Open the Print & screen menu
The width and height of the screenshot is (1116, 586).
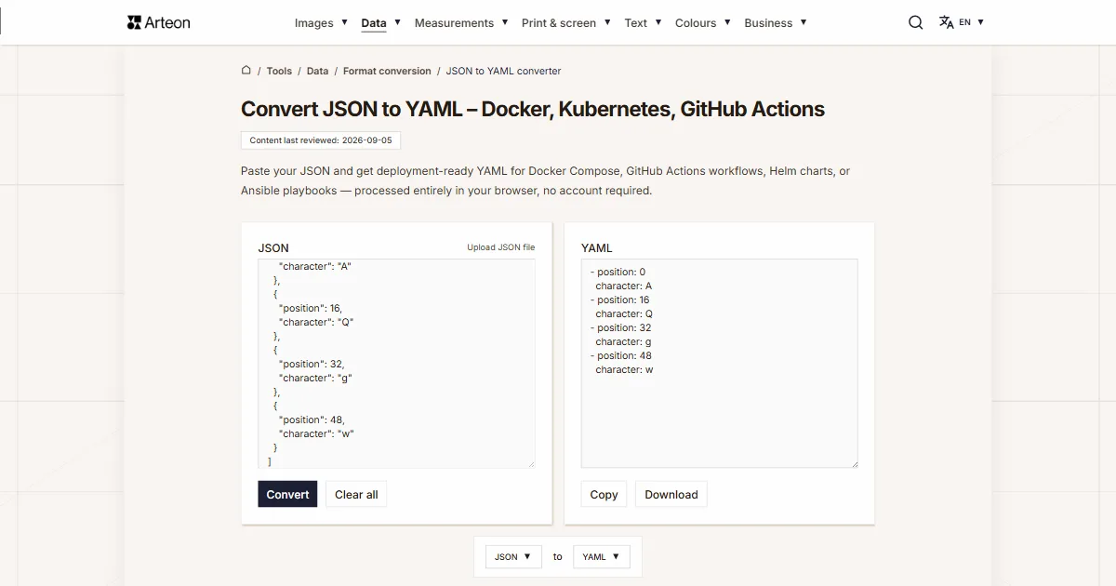click(559, 23)
